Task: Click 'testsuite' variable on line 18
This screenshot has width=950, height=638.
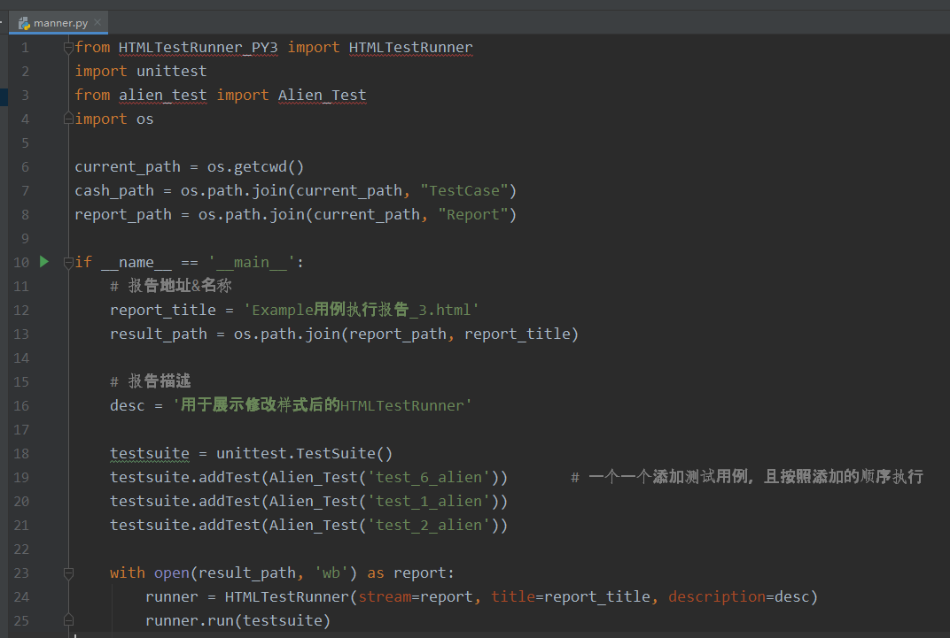Action: coord(150,454)
